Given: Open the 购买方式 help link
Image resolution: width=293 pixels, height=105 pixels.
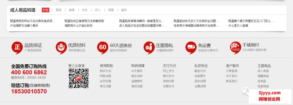Looking at the screenshot, I should (x=105, y=71).
